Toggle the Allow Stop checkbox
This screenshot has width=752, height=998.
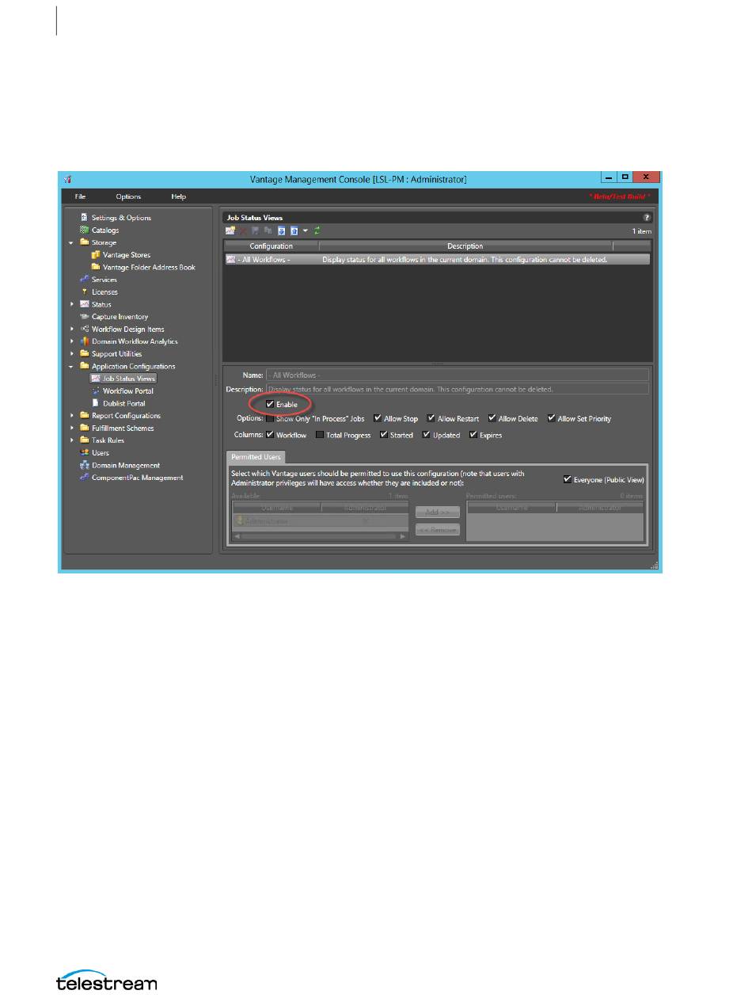pyautogui.click(x=378, y=418)
